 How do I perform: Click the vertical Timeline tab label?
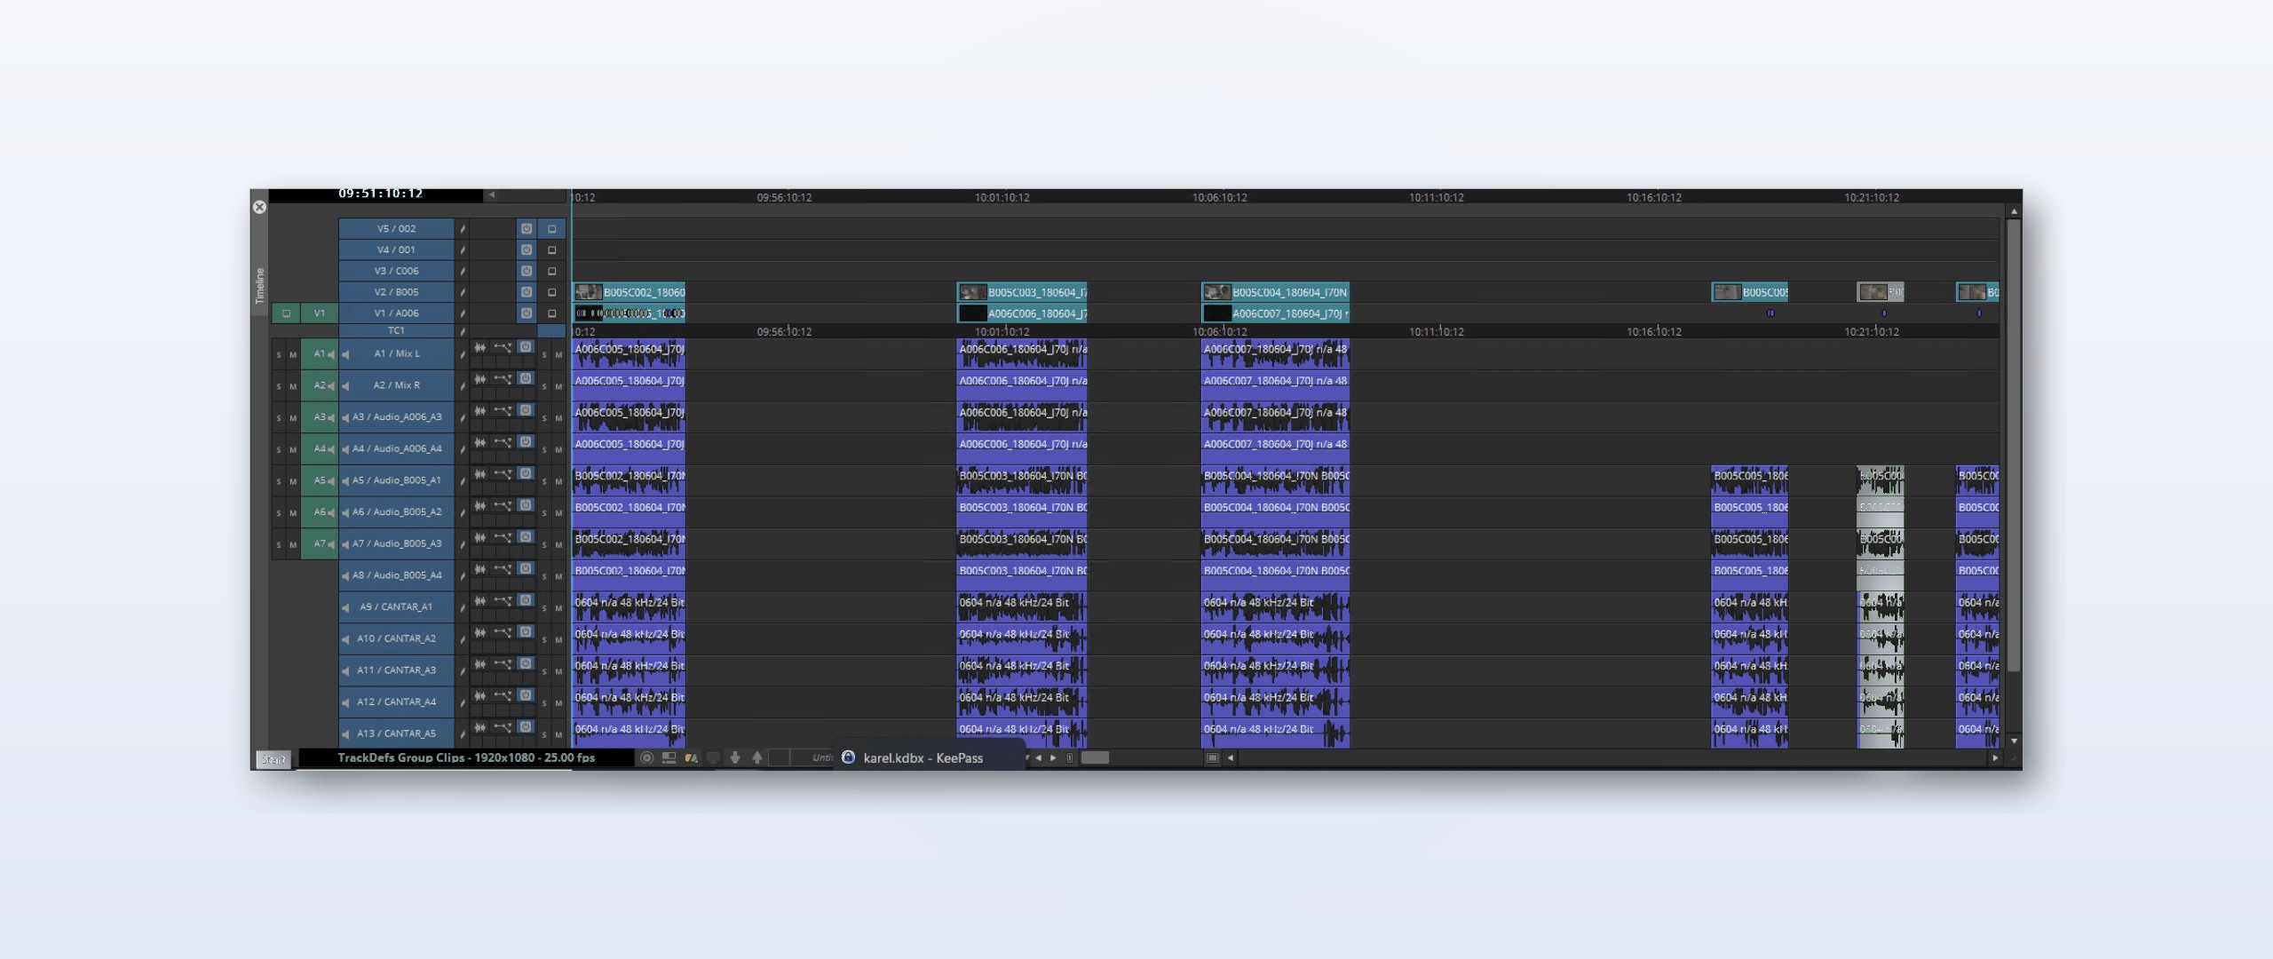point(260,286)
